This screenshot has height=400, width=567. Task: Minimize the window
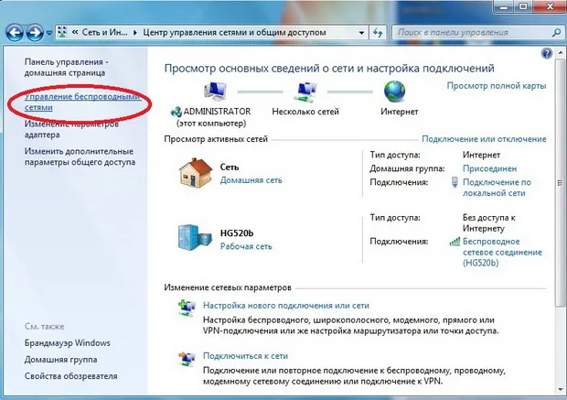[503, 7]
